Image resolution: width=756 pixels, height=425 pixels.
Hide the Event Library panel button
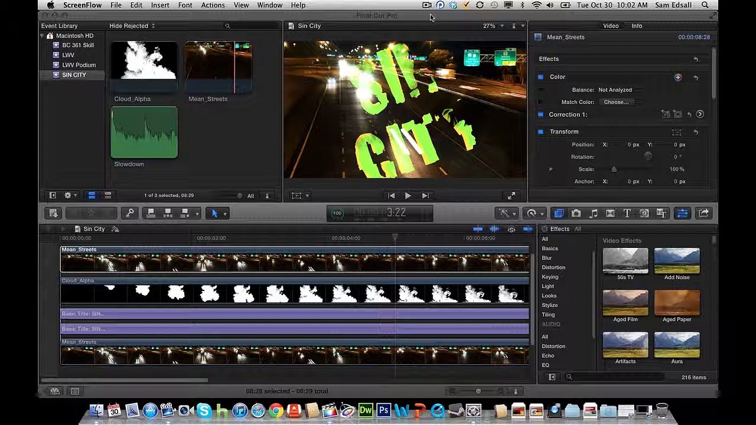[x=53, y=195]
